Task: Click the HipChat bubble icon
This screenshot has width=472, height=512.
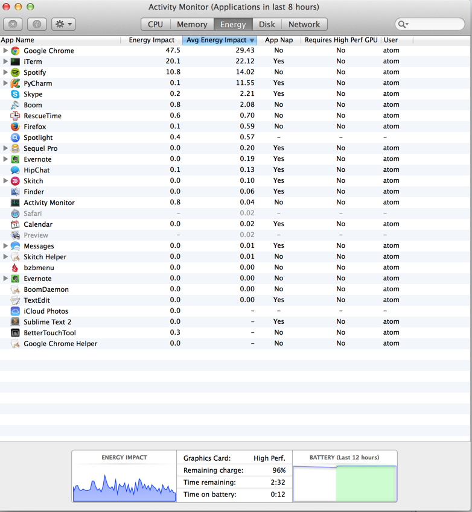Action: click(x=15, y=170)
